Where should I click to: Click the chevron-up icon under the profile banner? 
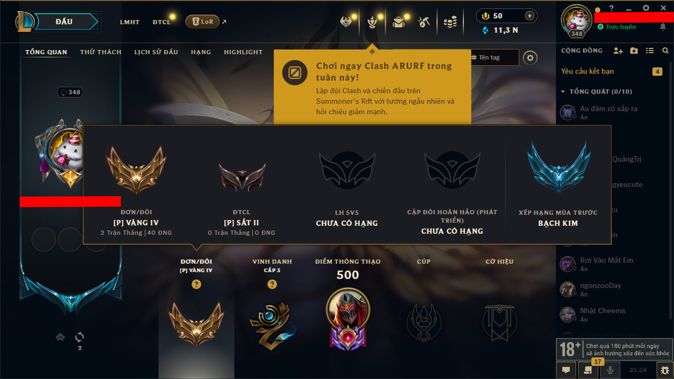pos(61,337)
